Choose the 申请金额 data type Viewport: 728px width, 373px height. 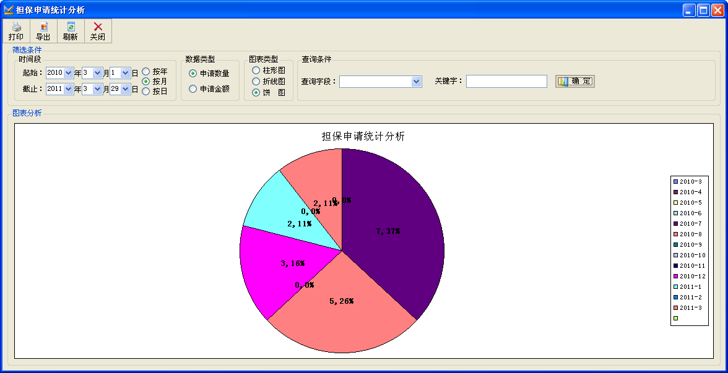(193, 88)
